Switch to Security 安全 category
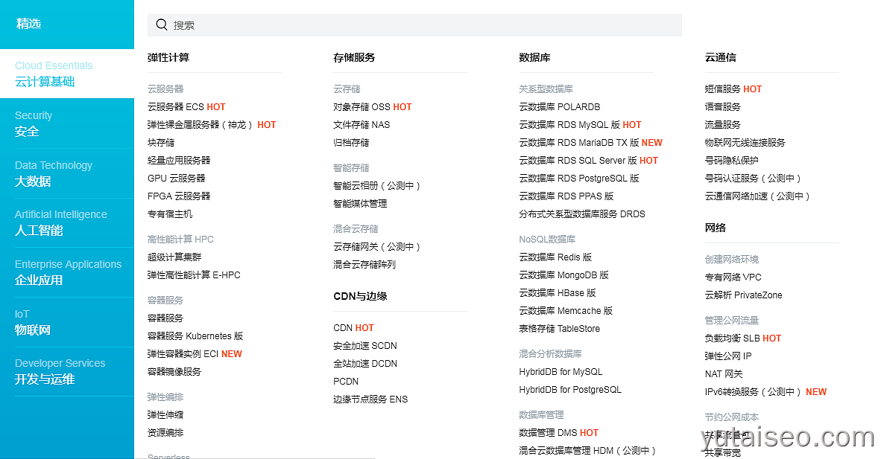The image size is (881, 459). point(67,123)
